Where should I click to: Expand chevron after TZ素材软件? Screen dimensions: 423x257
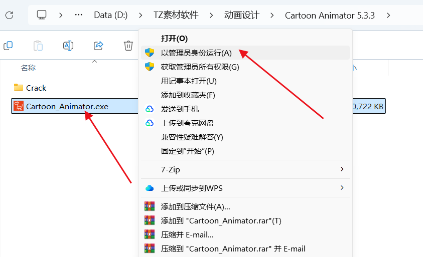(211, 16)
